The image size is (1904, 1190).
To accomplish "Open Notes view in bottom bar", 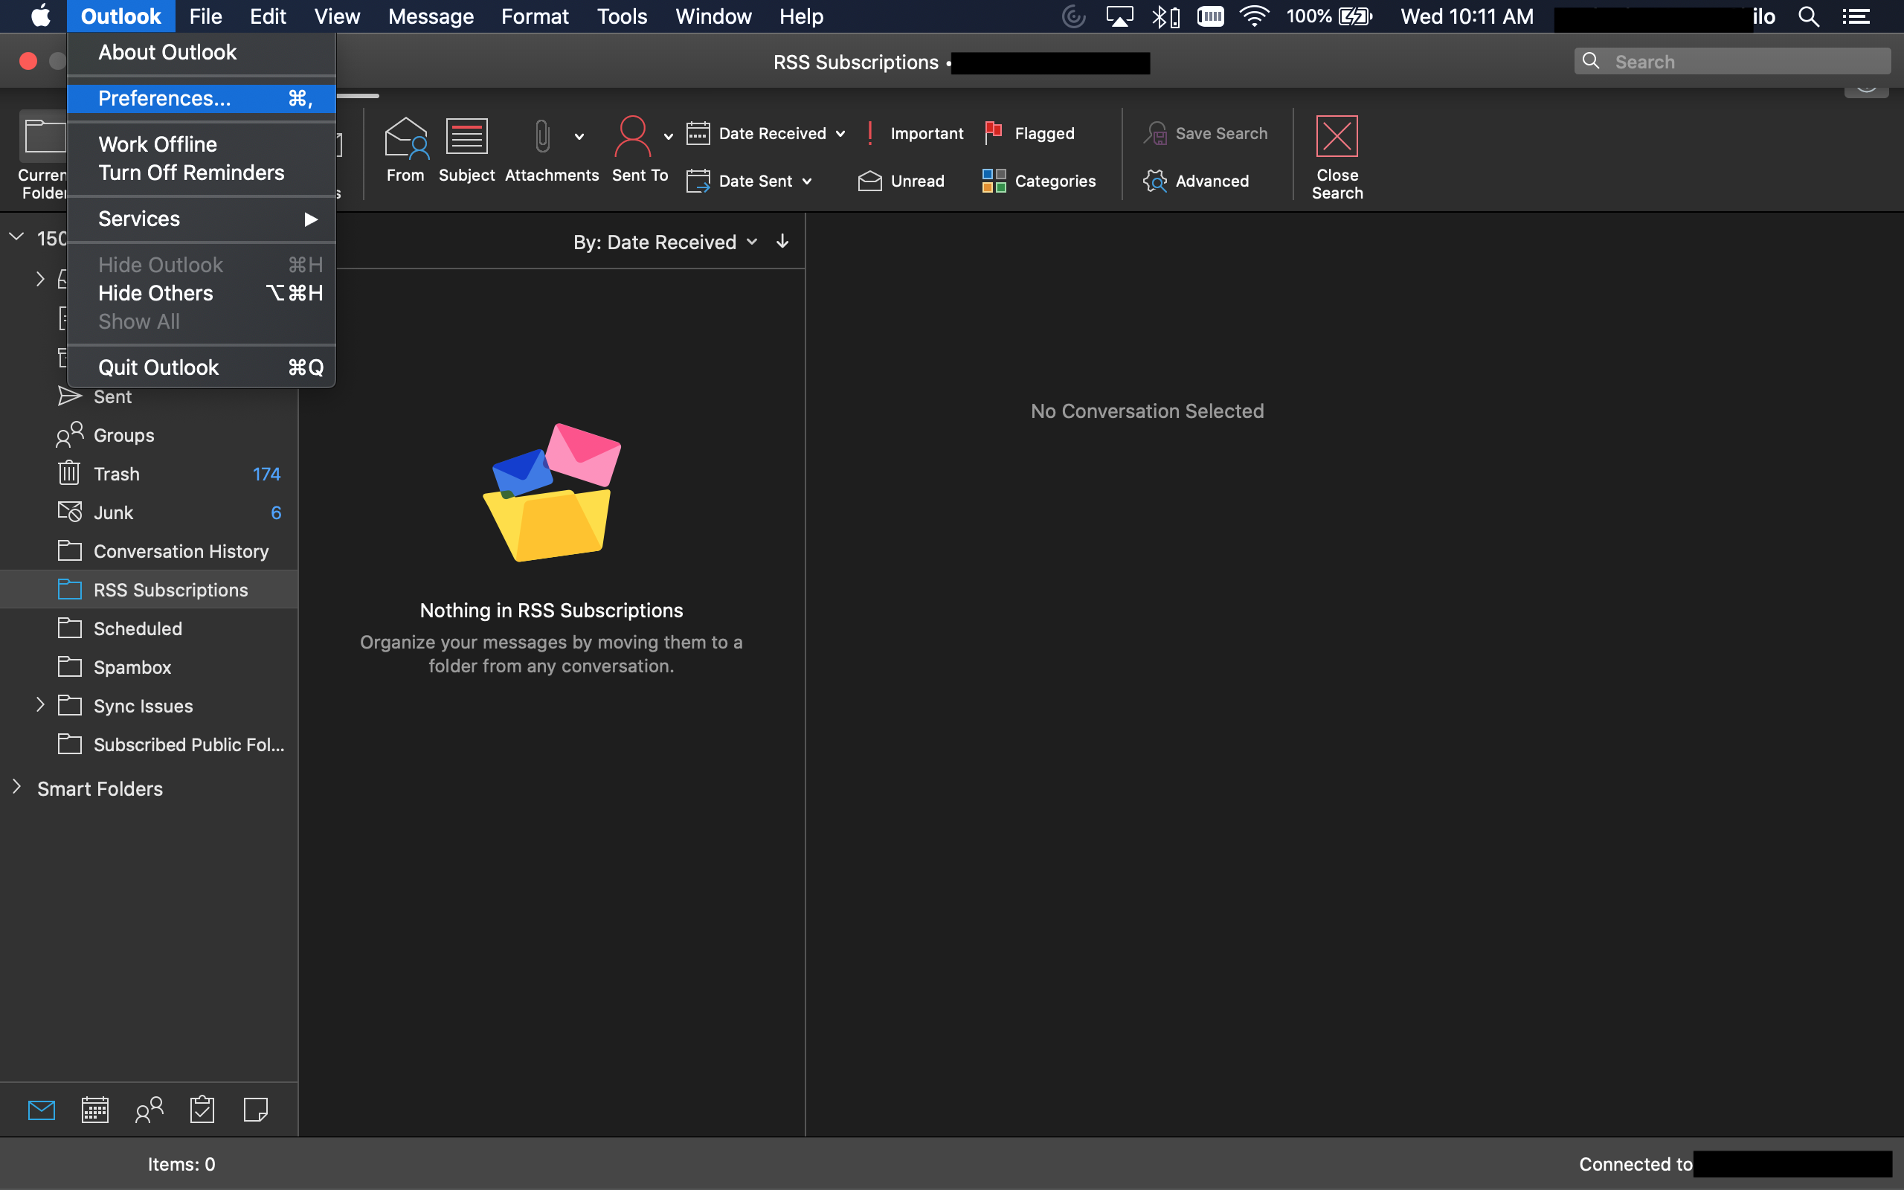I will tap(256, 1110).
